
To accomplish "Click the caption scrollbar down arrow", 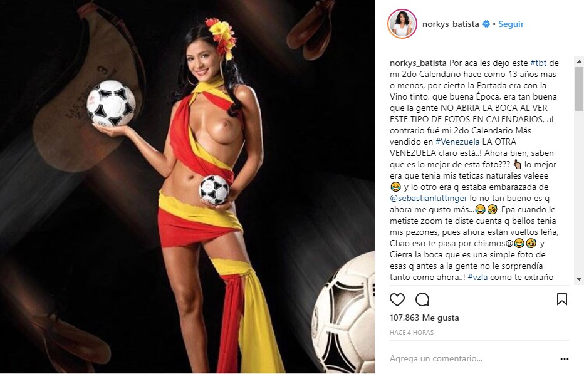I will 579,279.
